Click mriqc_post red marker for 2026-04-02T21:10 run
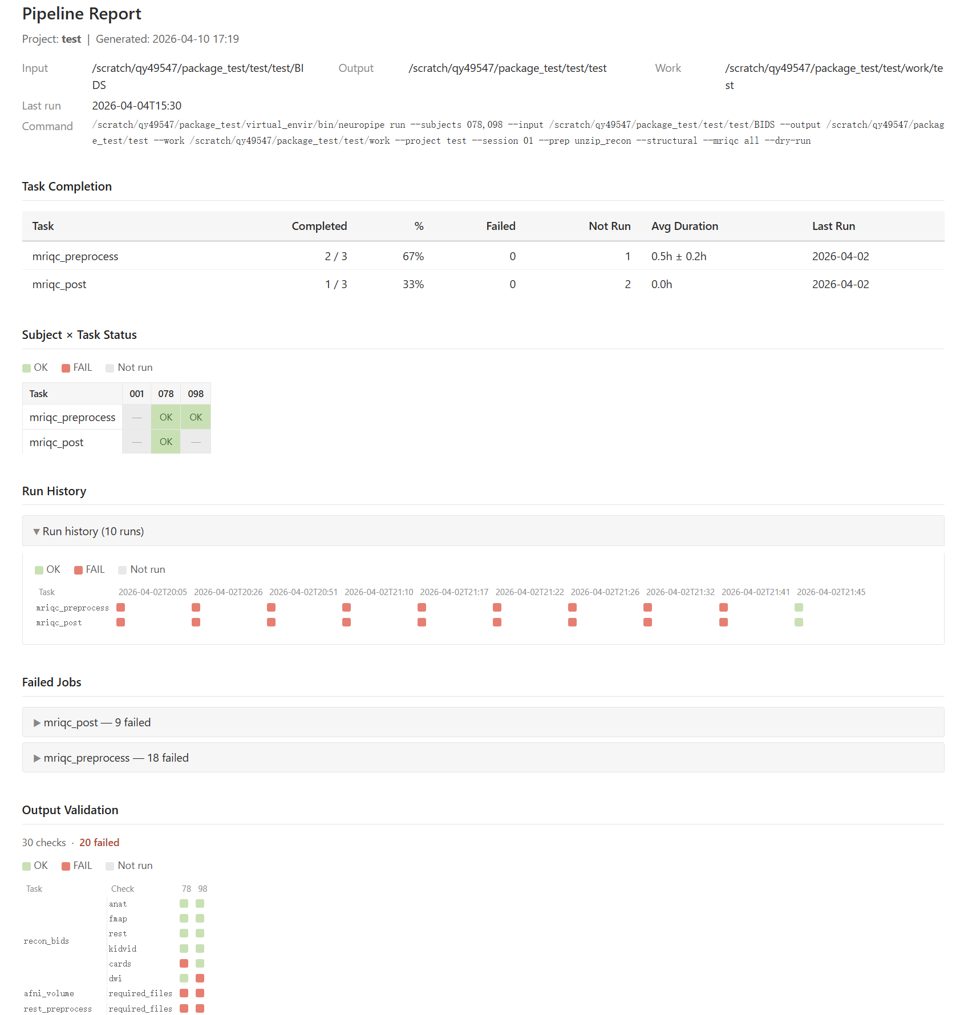 click(346, 622)
